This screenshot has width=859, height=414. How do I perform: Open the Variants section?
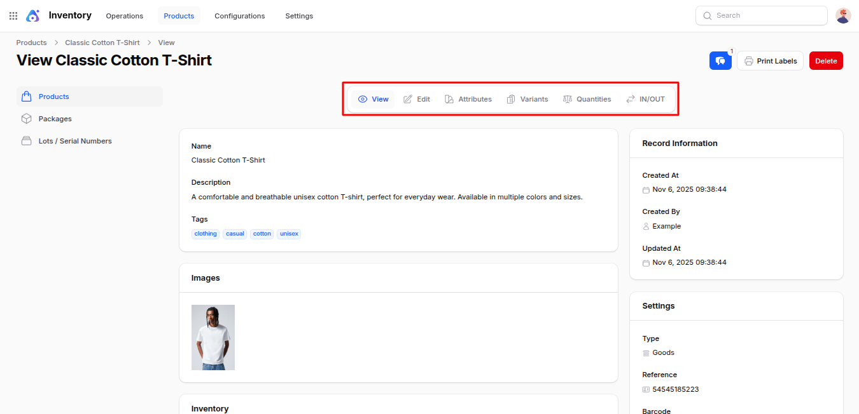point(527,99)
